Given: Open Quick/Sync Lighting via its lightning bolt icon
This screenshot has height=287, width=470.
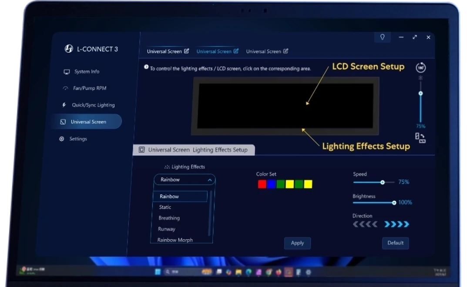Looking at the screenshot, I should click(64, 105).
